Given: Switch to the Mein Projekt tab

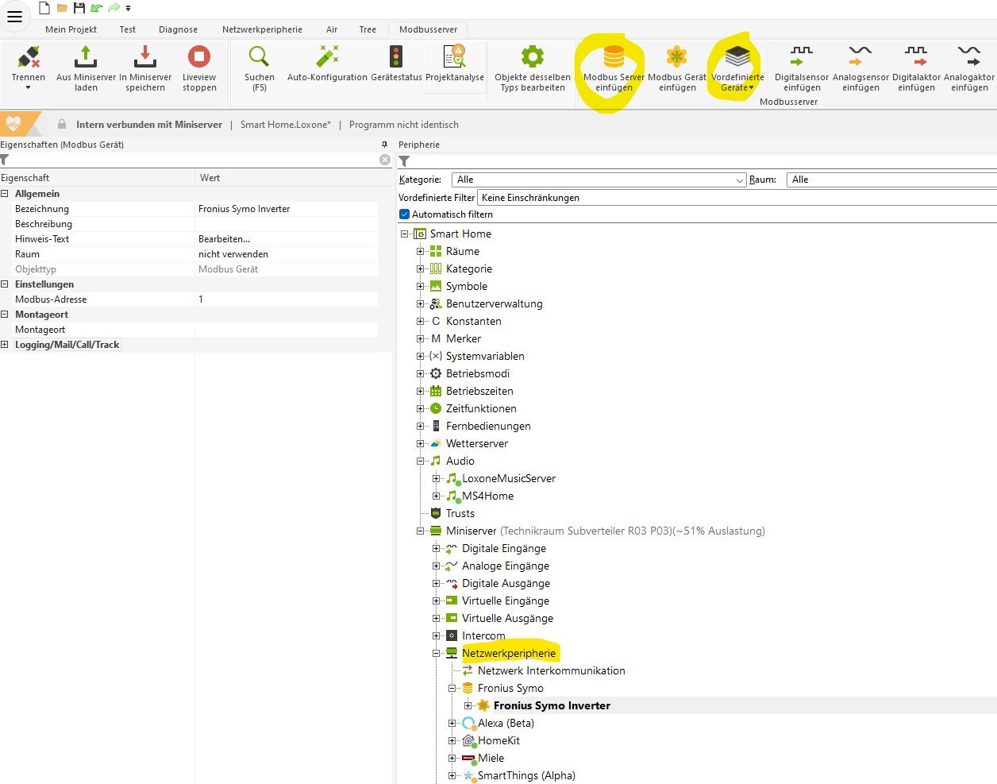Looking at the screenshot, I should 71,29.
